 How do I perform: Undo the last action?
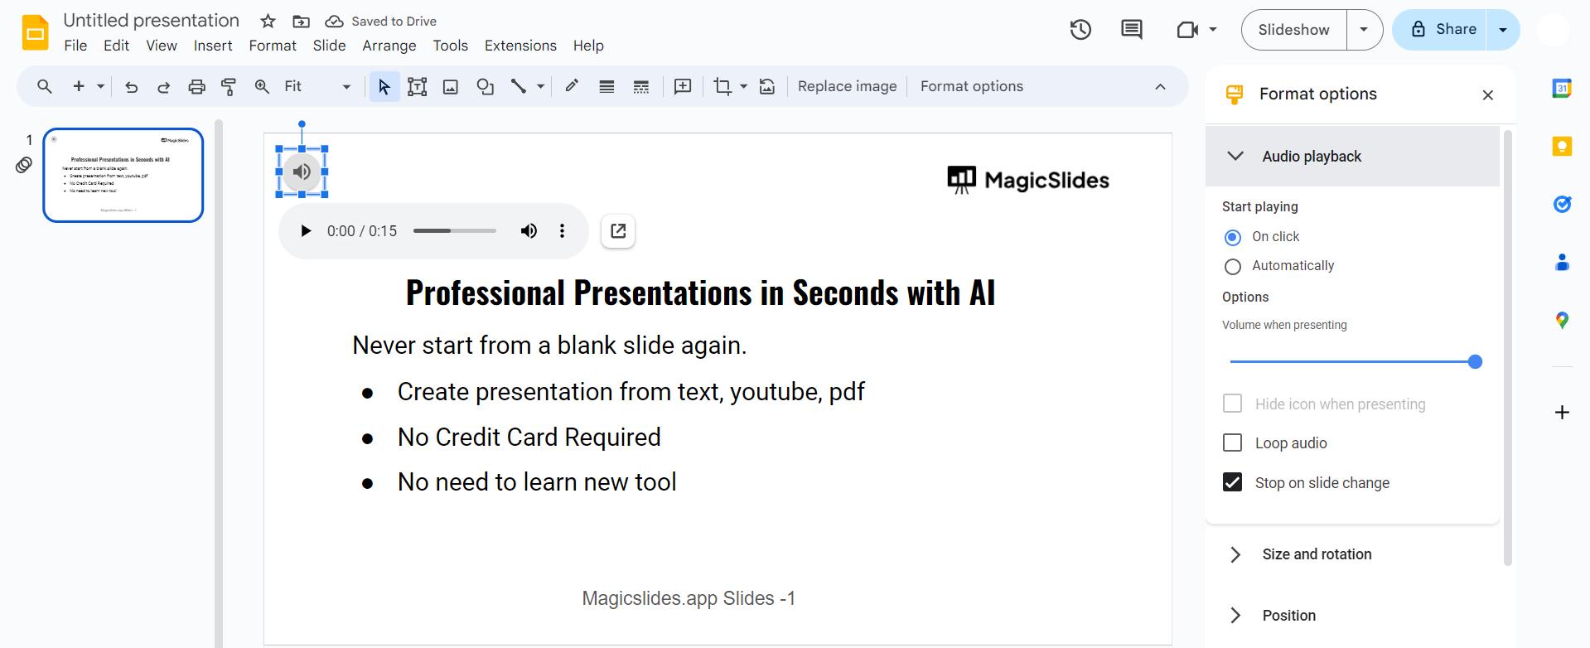pos(131,86)
